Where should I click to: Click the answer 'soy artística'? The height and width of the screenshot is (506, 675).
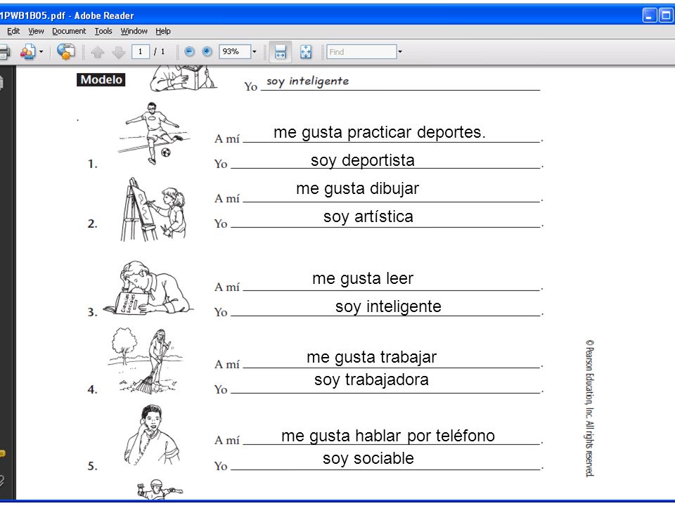[x=368, y=217]
